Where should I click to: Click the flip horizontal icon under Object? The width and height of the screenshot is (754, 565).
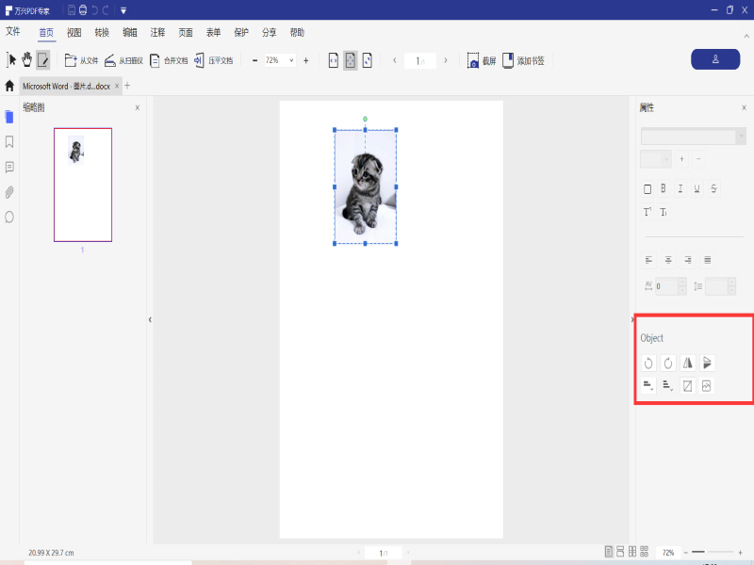[x=686, y=363]
